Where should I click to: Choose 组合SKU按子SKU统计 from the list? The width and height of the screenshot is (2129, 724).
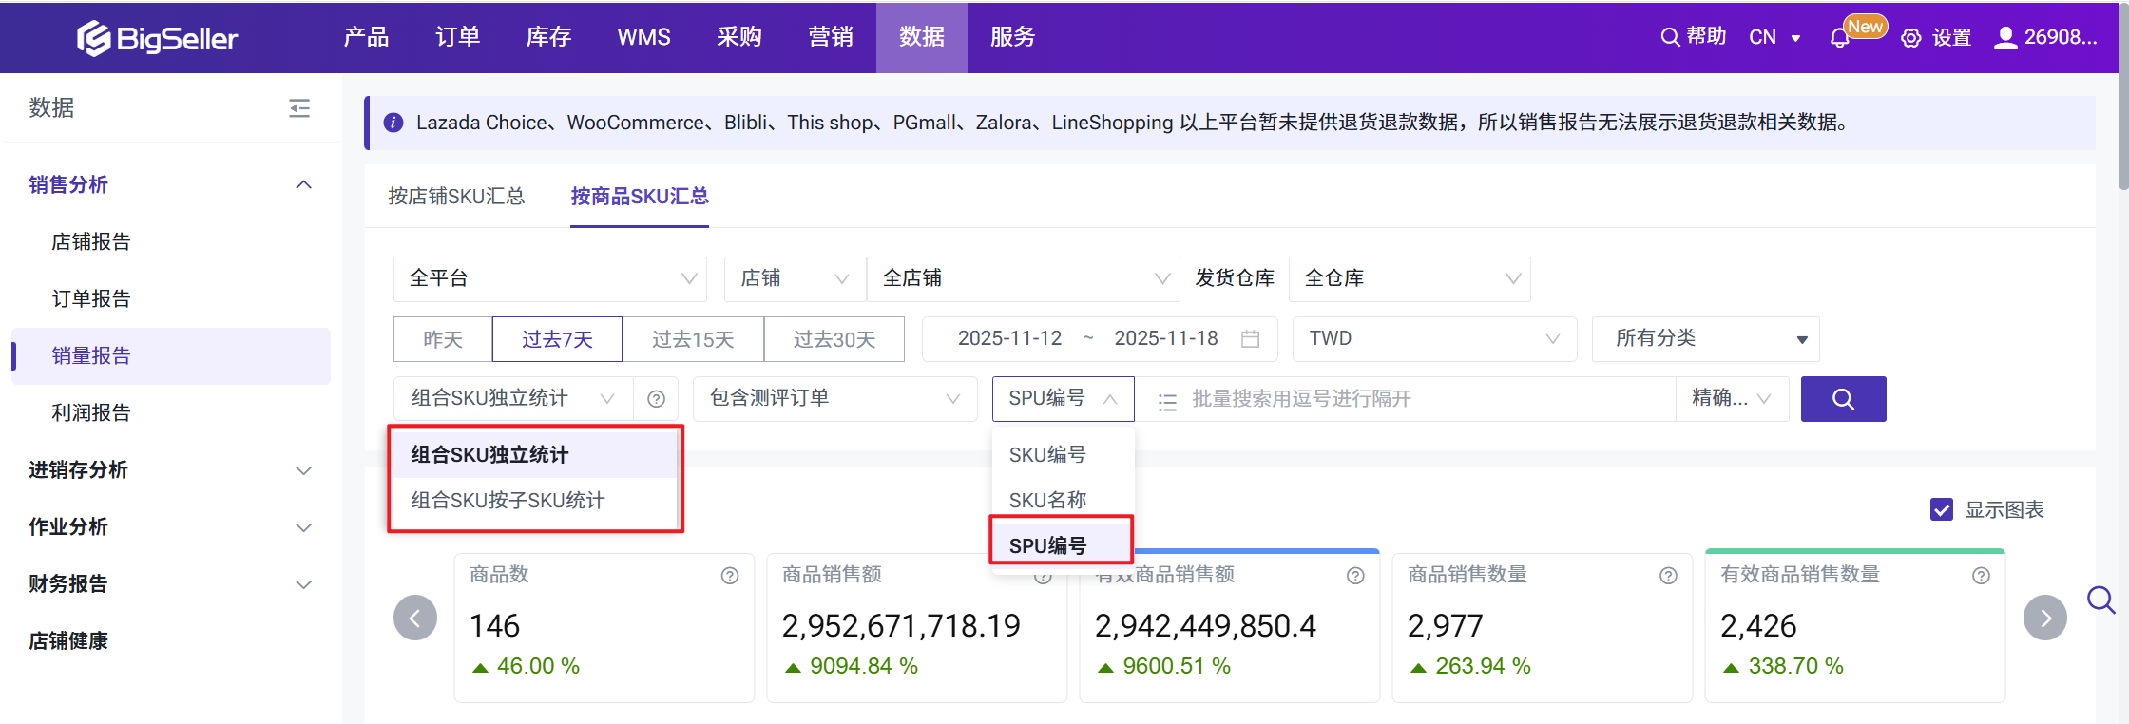(508, 501)
